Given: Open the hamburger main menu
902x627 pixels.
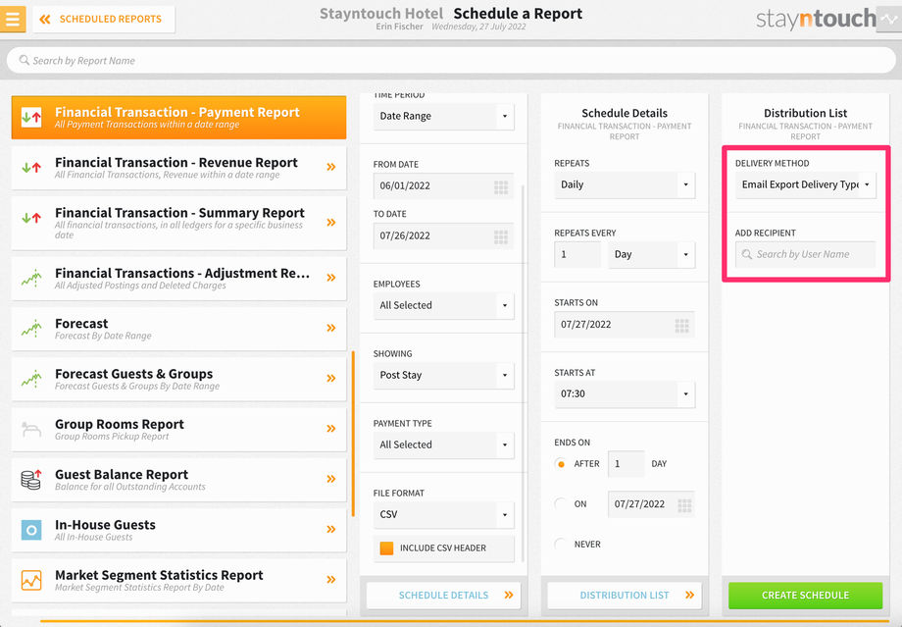Looking at the screenshot, I should [12, 19].
